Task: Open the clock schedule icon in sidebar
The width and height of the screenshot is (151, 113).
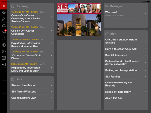Action: (4, 51)
